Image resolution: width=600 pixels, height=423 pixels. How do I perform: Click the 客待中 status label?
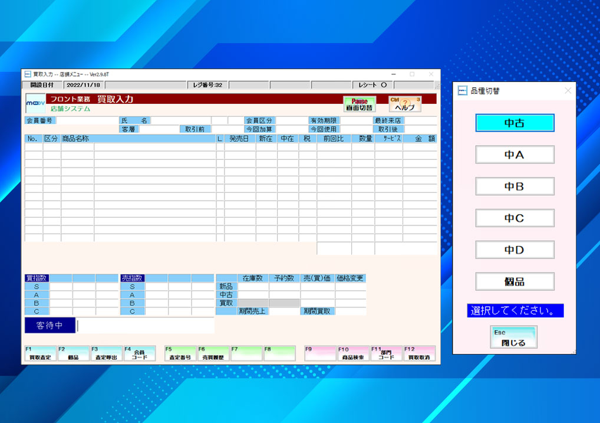[x=50, y=325]
